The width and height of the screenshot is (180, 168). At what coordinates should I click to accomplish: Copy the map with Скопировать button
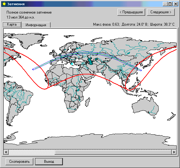[x=19, y=162]
